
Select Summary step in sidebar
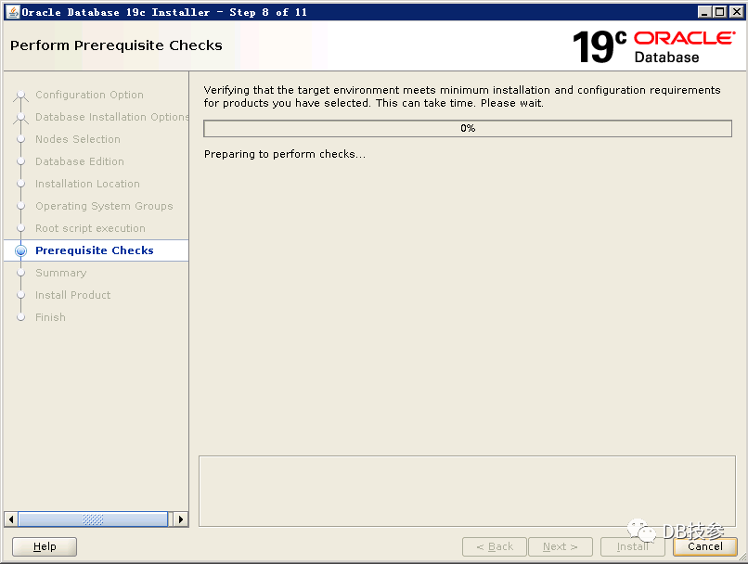point(60,273)
